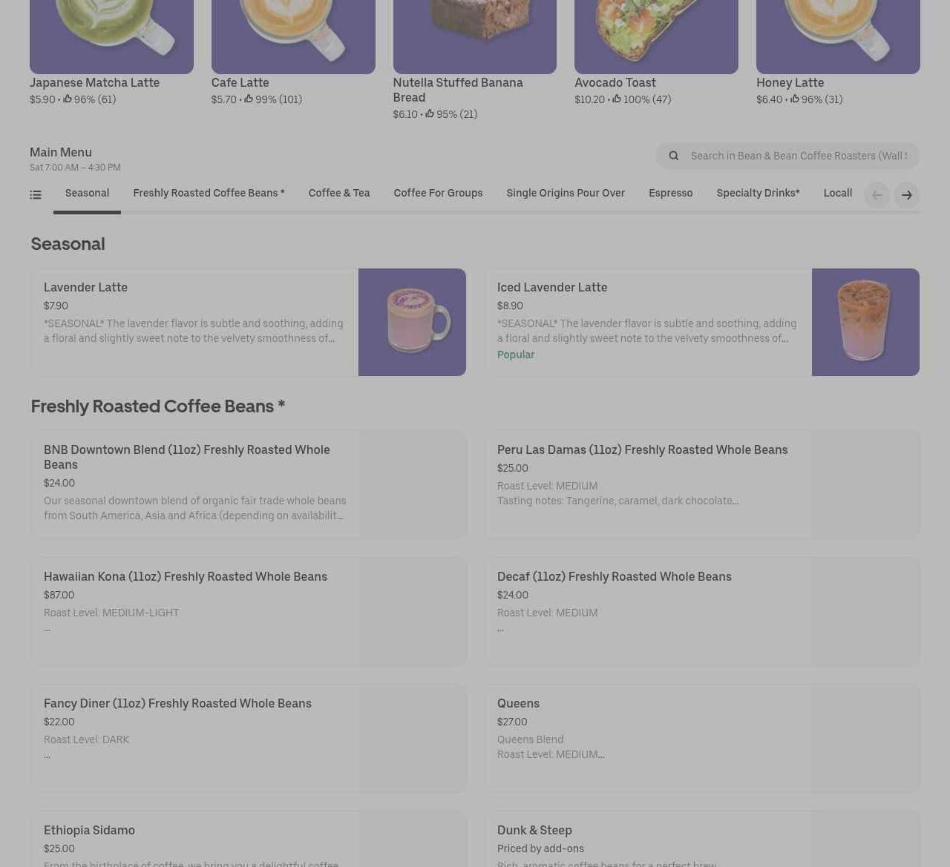The height and width of the screenshot is (867, 950).
Task: Open Iced Lavender Latte photo
Action: click(865, 322)
